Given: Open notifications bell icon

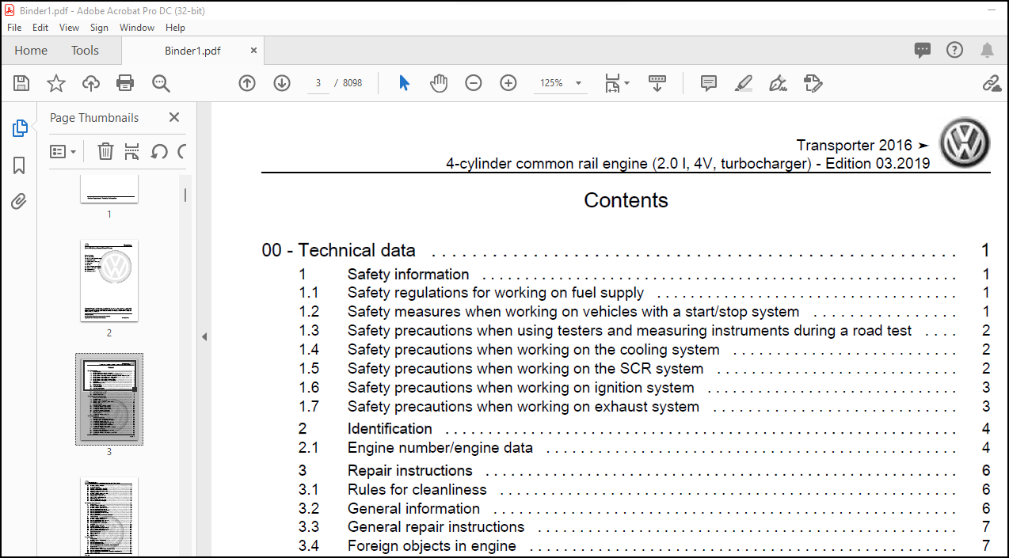Looking at the screenshot, I should click(x=987, y=51).
